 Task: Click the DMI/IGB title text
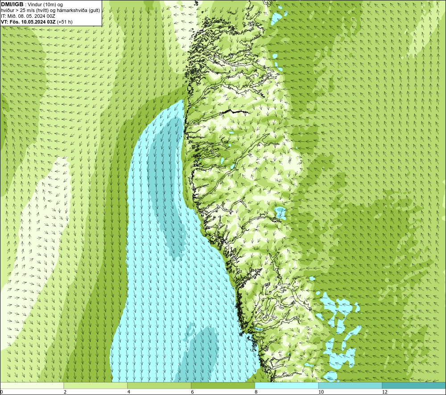(x=12, y=4)
